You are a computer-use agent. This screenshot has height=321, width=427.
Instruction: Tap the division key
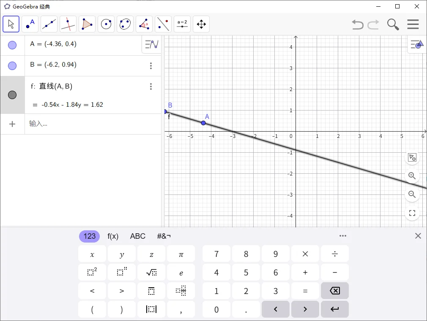tap(335, 254)
